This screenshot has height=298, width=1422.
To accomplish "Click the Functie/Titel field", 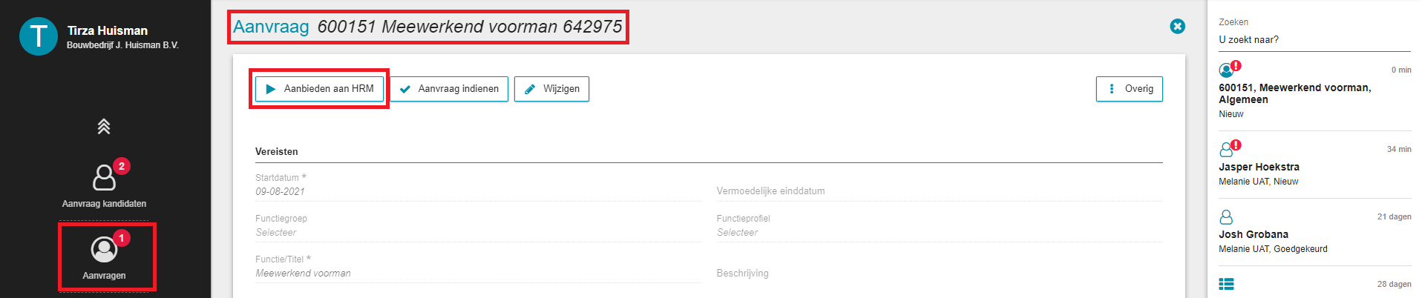I will click(x=478, y=274).
